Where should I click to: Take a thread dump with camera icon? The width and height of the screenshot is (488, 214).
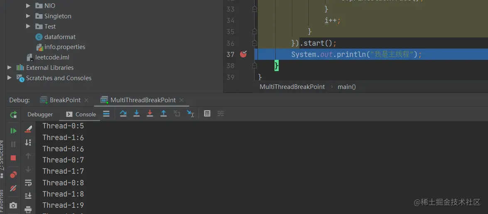13,206
